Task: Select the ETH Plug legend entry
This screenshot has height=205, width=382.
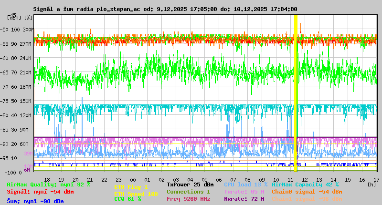Action: [131, 187]
